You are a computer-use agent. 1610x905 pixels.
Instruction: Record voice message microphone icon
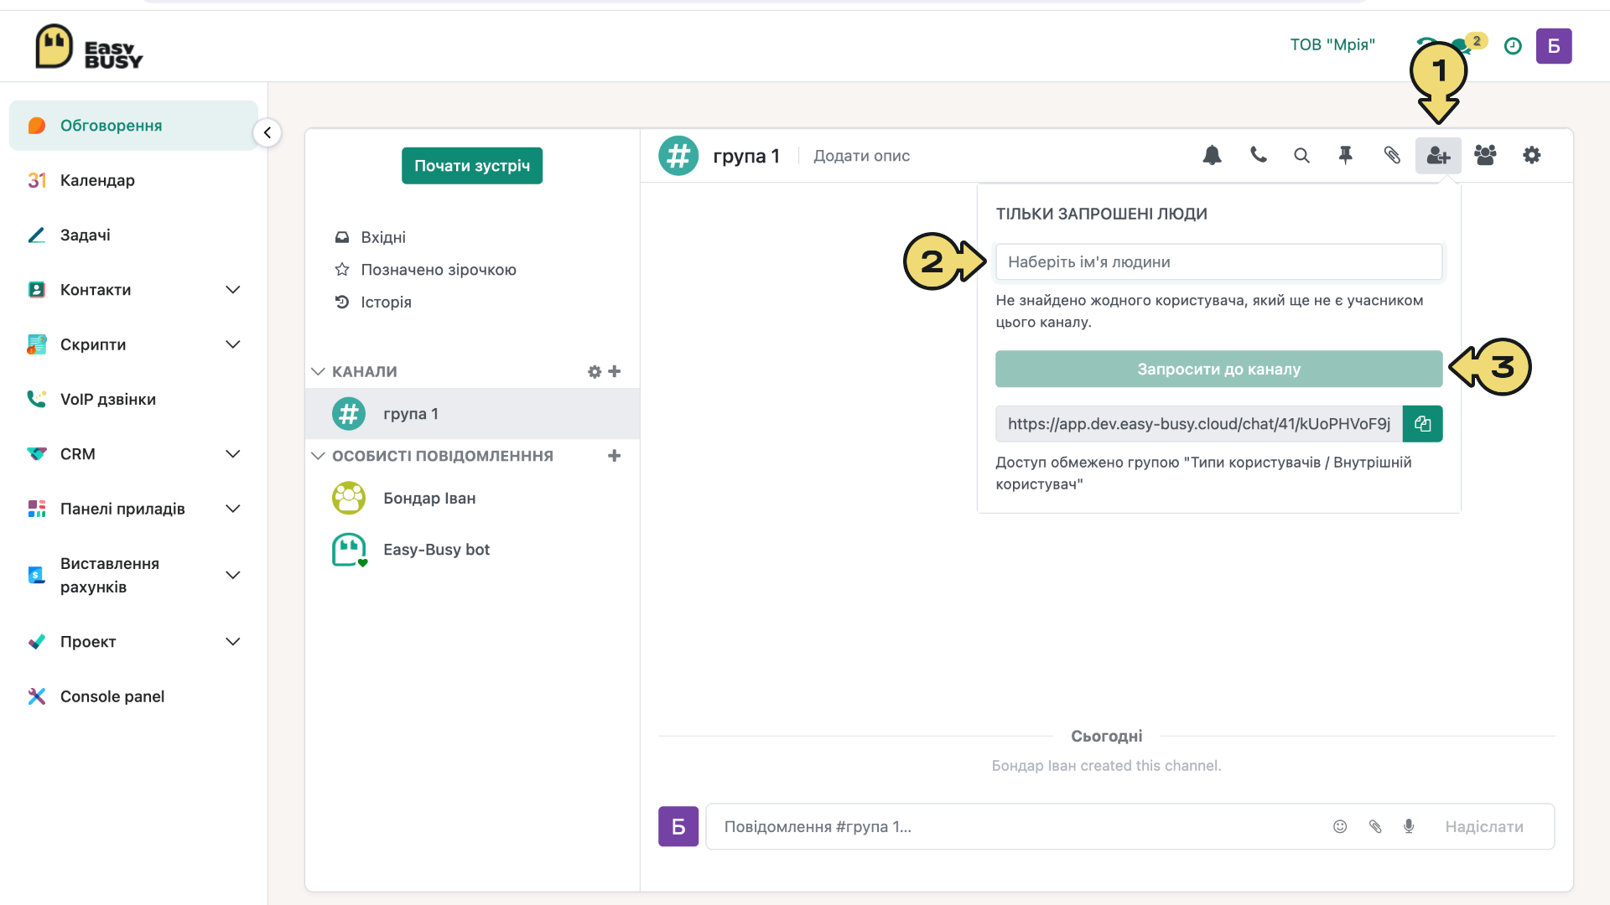click(x=1409, y=826)
